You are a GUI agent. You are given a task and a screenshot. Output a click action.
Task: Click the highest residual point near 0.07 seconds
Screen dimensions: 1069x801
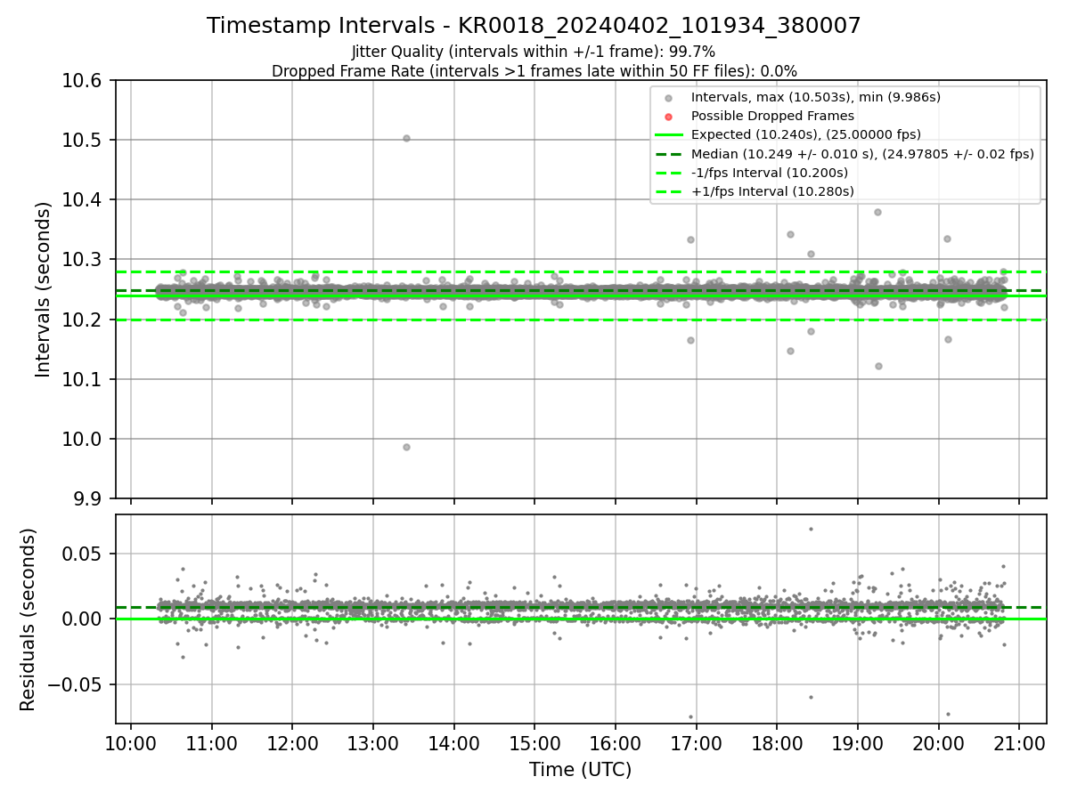811,529
